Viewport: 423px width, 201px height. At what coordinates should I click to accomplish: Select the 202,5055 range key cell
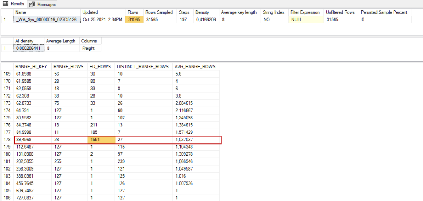pos(32,161)
